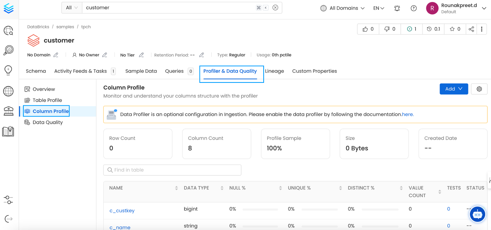Sort table by NAME column
This screenshot has height=230, width=491.
176,188
